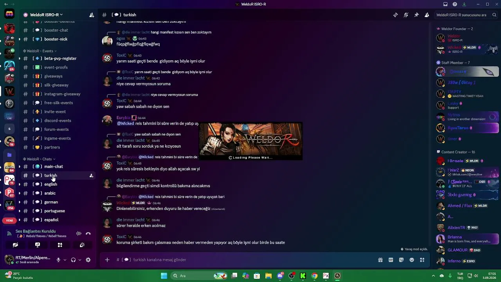Open the Help question mark icon
The image size is (501, 282).
pos(455,4)
